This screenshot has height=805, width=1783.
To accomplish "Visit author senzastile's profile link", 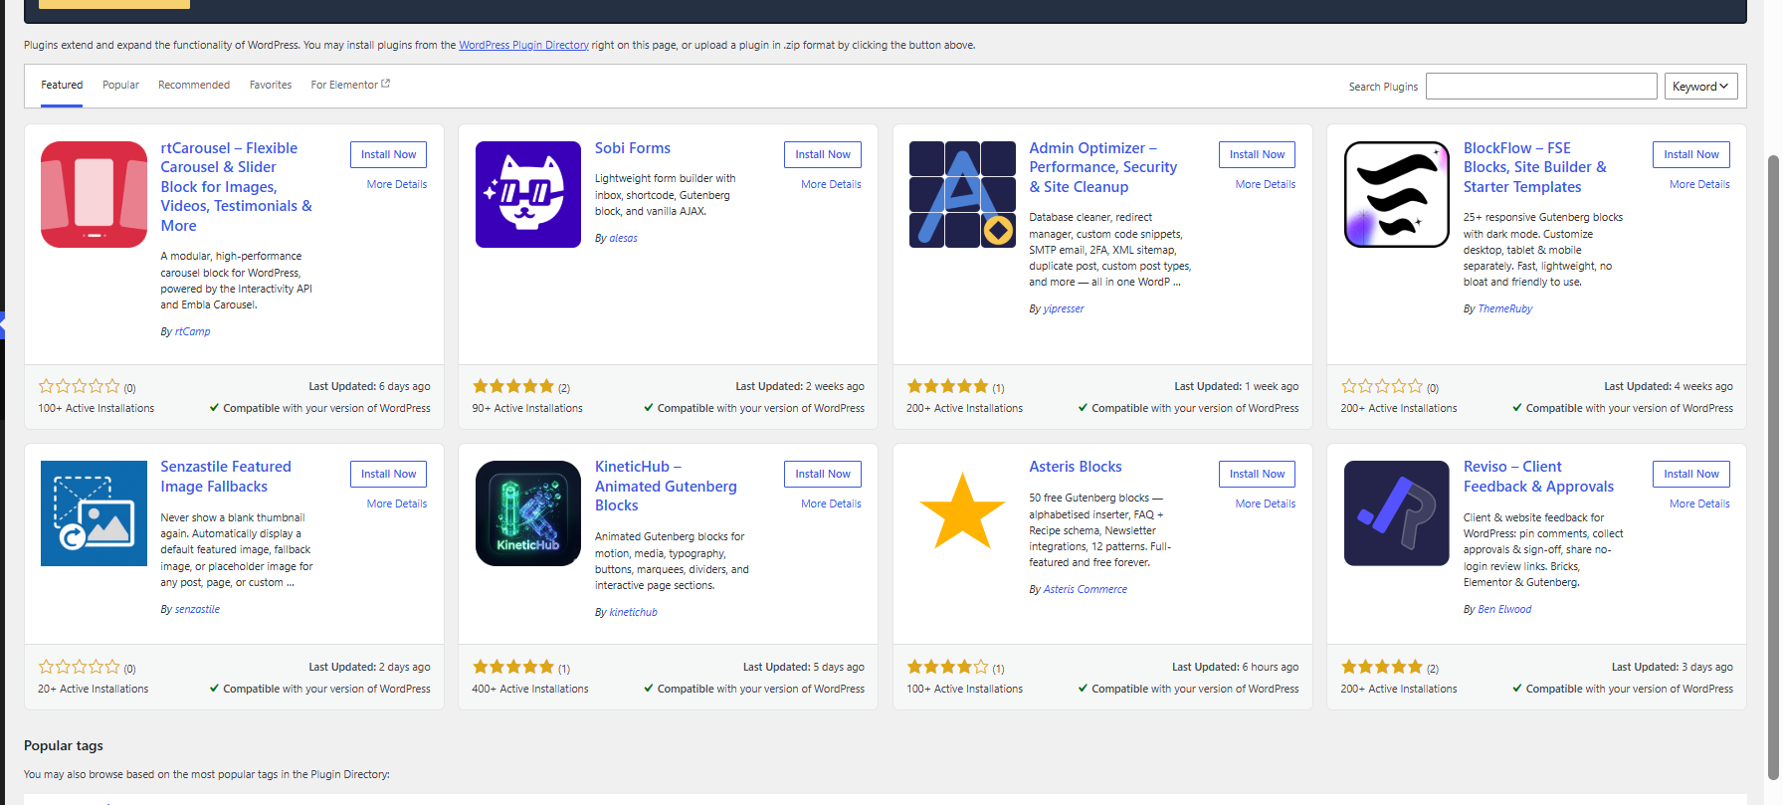I will (198, 610).
